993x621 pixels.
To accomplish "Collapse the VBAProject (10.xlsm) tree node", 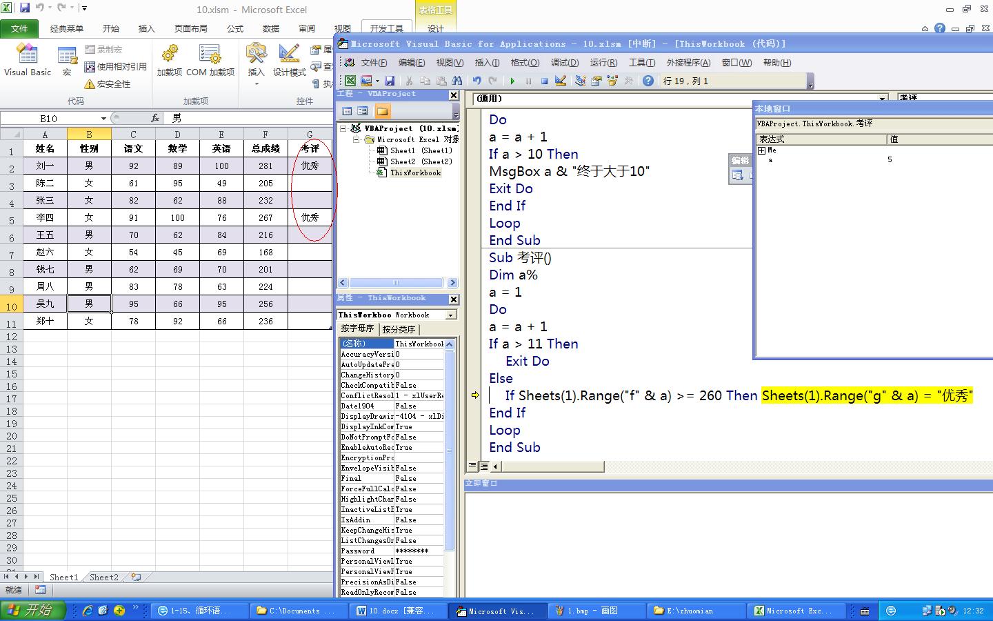I will (x=343, y=128).
